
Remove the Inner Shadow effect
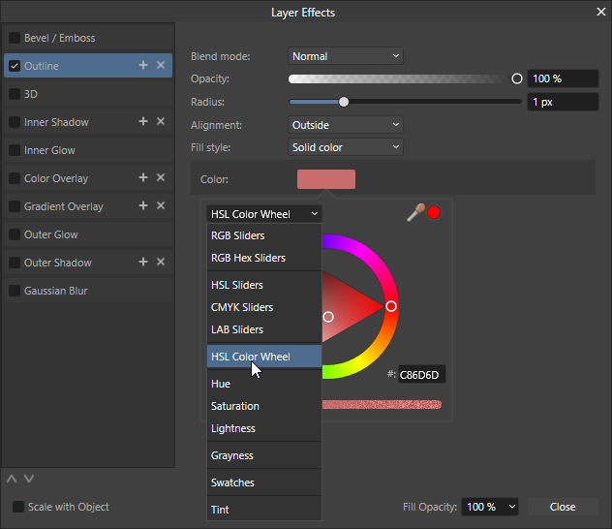(161, 121)
